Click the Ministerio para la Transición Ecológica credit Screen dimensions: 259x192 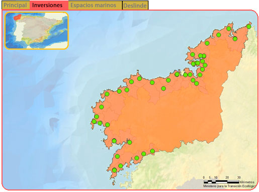tap(230, 186)
